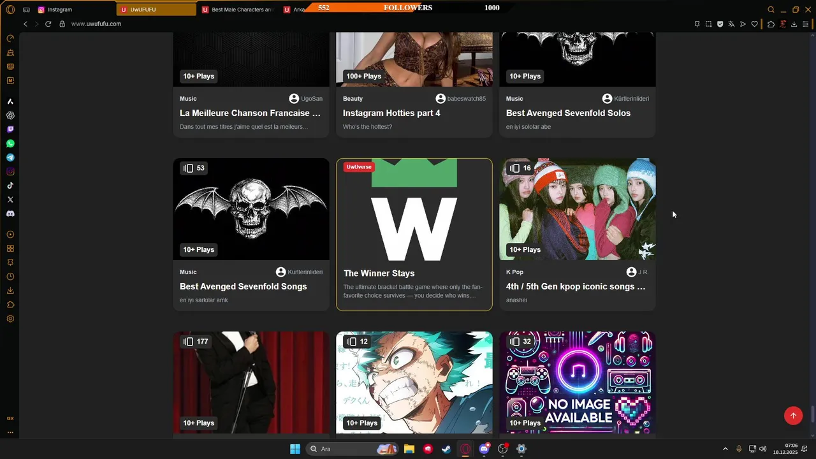Open the Aria AI sidebar icon
This screenshot has height=459, width=816.
click(10, 101)
